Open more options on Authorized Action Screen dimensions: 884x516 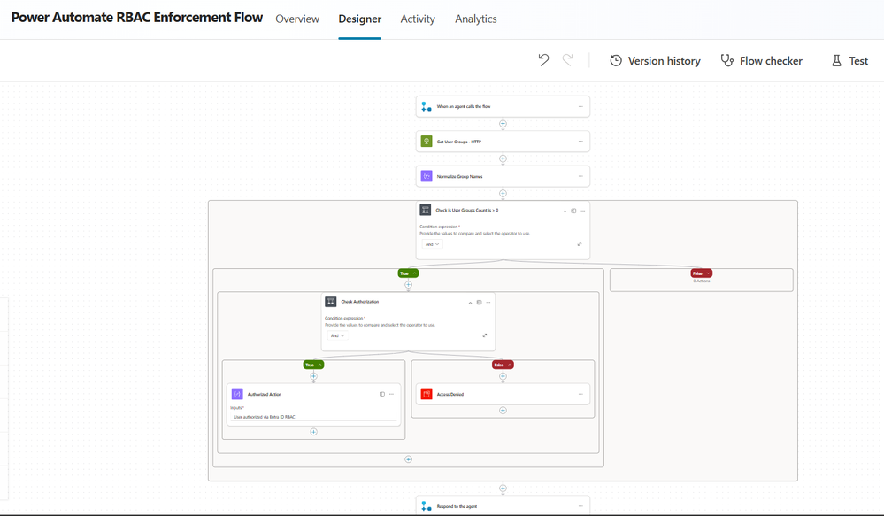391,394
